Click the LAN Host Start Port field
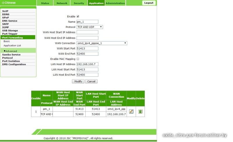The width and height of the screenshot is (233, 142). tap(87, 69)
